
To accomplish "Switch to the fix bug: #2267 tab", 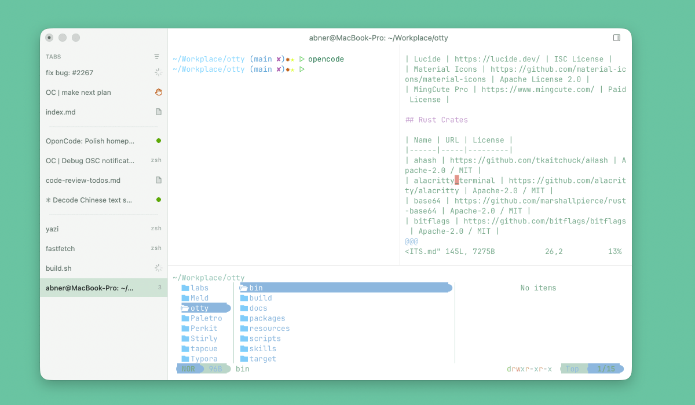I will 104,72.
